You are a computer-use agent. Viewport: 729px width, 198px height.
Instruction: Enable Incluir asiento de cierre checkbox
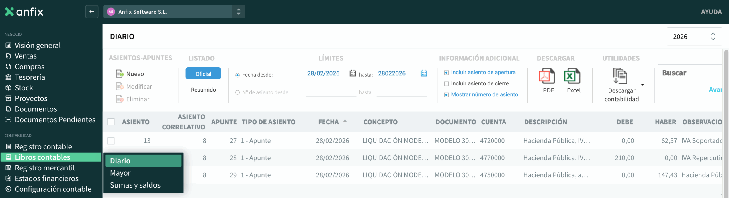tap(446, 84)
